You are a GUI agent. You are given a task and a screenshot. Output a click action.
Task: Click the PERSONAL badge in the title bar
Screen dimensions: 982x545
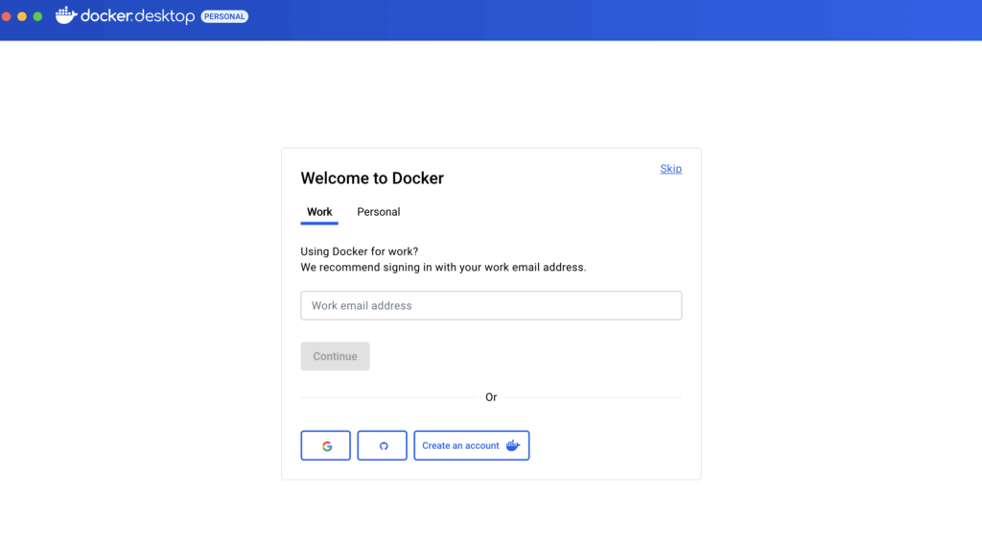pyautogui.click(x=224, y=16)
